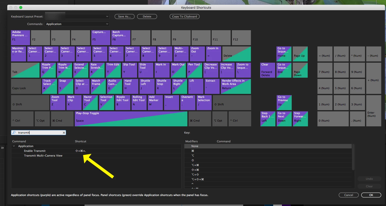
Task: Click the U Slide Tool key
Action: coord(146,70)
